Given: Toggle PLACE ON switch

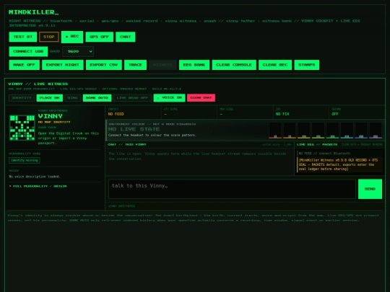Looking at the screenshot, I should click(x=50, y=98).
